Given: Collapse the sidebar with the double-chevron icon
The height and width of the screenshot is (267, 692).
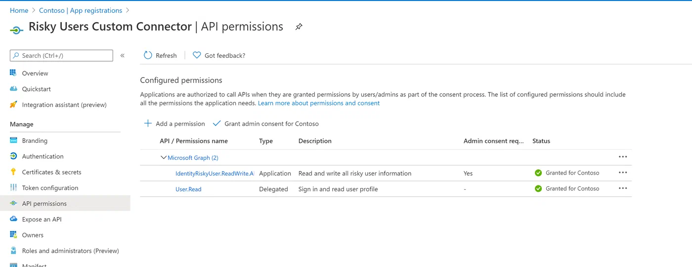Looking at the screenshot, I should (x=123, y=55).
